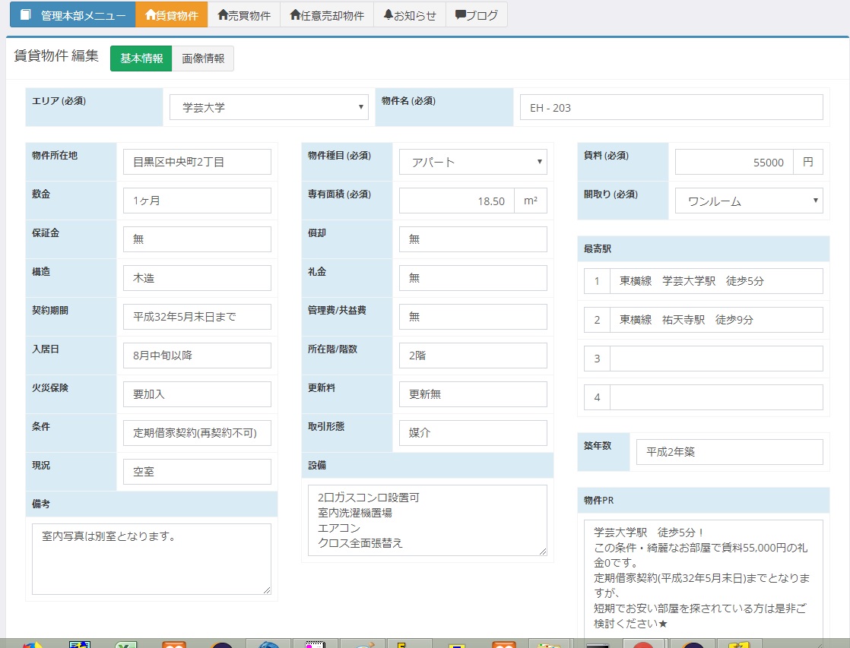Click the book icon in 管理本部メニュー
The height and width of the screenshot is (648, 850).
(x=27, y=13)
